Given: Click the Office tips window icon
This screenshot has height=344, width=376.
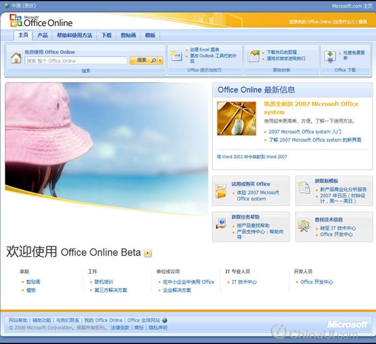Looking at the screenshot, I should coord(177,56).
